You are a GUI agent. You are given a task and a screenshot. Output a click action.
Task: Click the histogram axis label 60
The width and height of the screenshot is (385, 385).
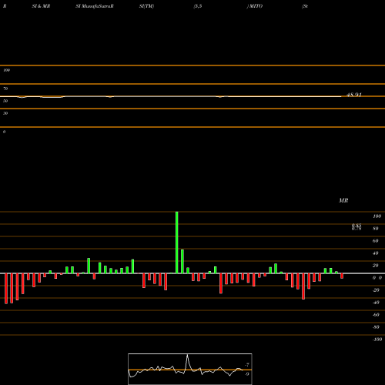click(376, 241)
